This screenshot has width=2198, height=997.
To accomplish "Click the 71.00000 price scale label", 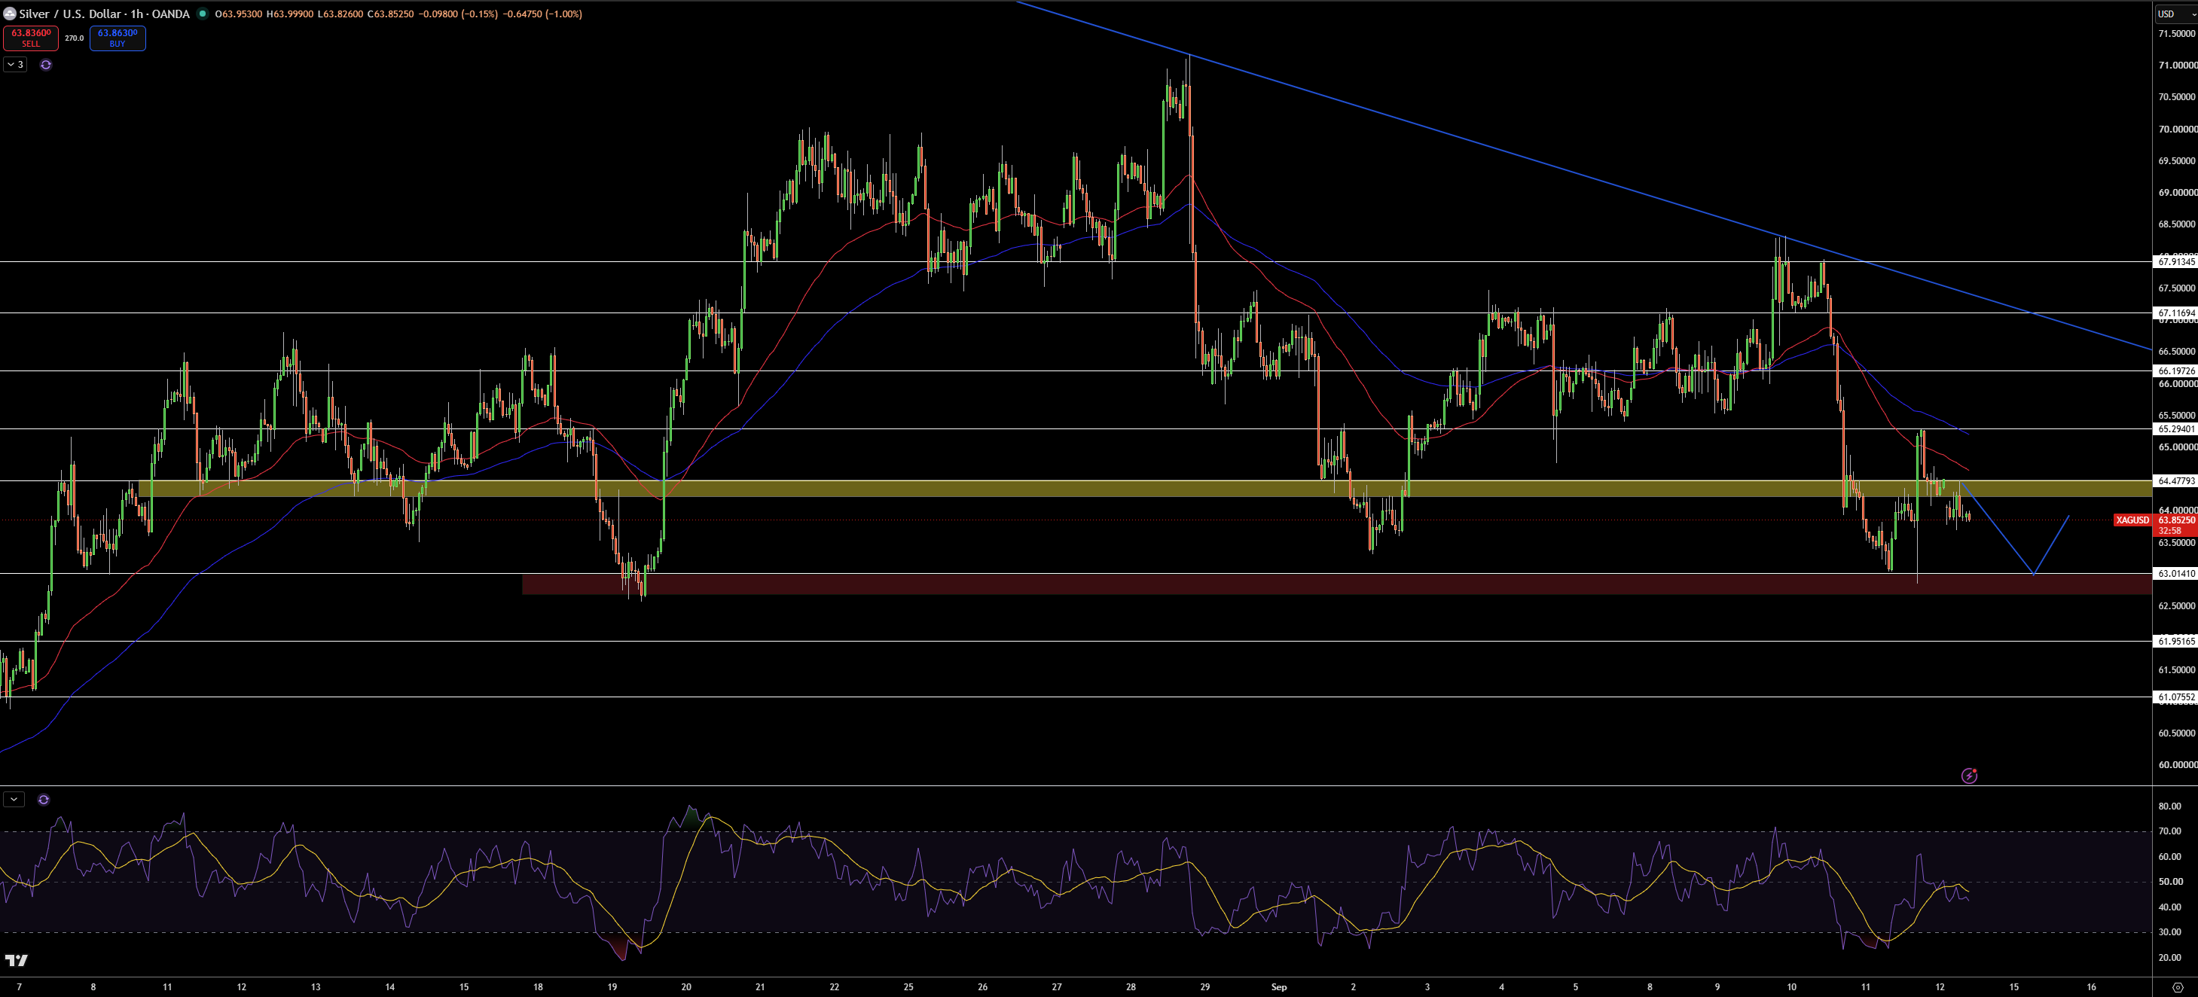I will (2177, 65).
